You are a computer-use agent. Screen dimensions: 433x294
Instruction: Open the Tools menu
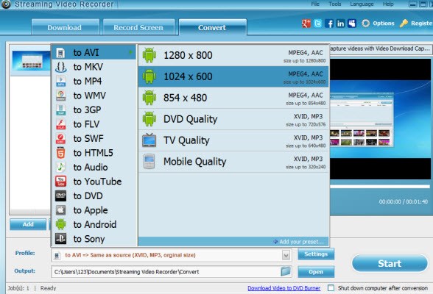pos(334,4)
